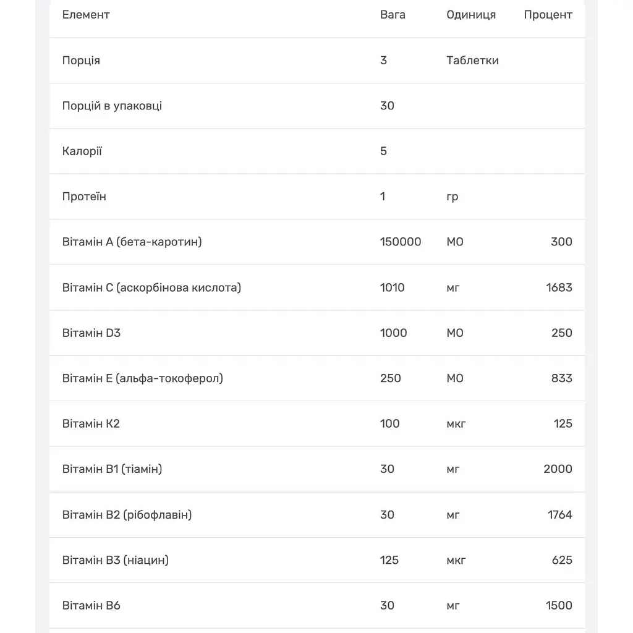Click the Вітамін B1 (тіамін) label
The width and height of the screenshot is (633, 633).
(x=112, y=469)
